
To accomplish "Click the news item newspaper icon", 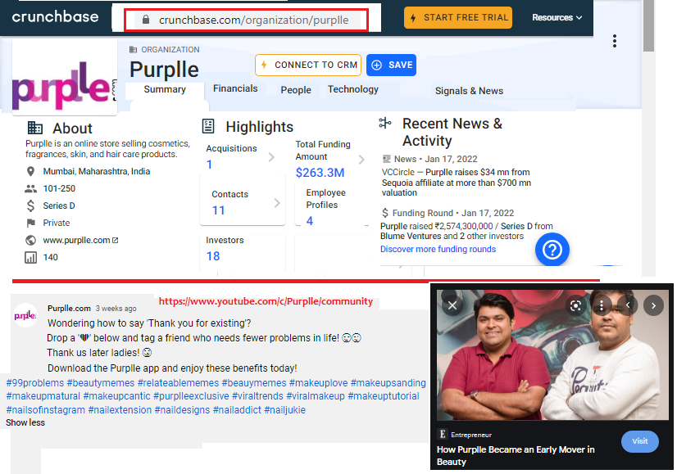I will pyautogui.click(x=386, y=159).
